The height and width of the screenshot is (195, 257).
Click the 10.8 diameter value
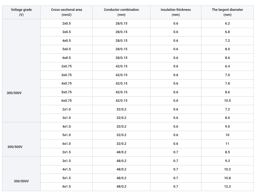227,178
